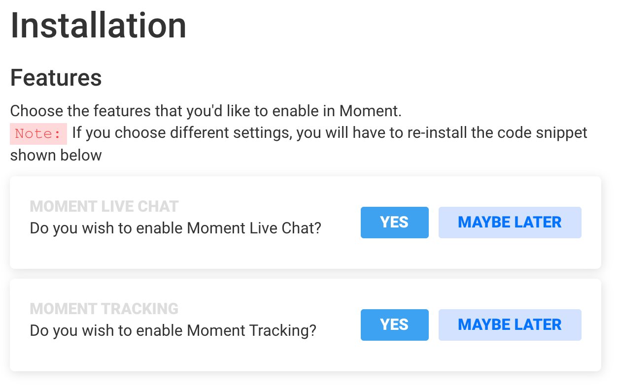The height and width of the screenshot is (386, 618).
Task: Click the 'shown below' text line
Action: click(x=56, y=155)
